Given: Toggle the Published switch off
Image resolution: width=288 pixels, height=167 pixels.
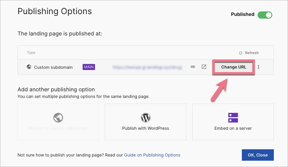Looking at the screenshot, I should coord(265,14).
